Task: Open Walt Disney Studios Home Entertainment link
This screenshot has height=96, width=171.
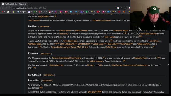Action: [x=130, y=65]
